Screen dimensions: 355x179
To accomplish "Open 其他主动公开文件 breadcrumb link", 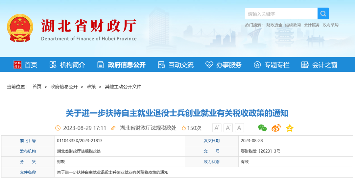I will [x=123, y=87].
